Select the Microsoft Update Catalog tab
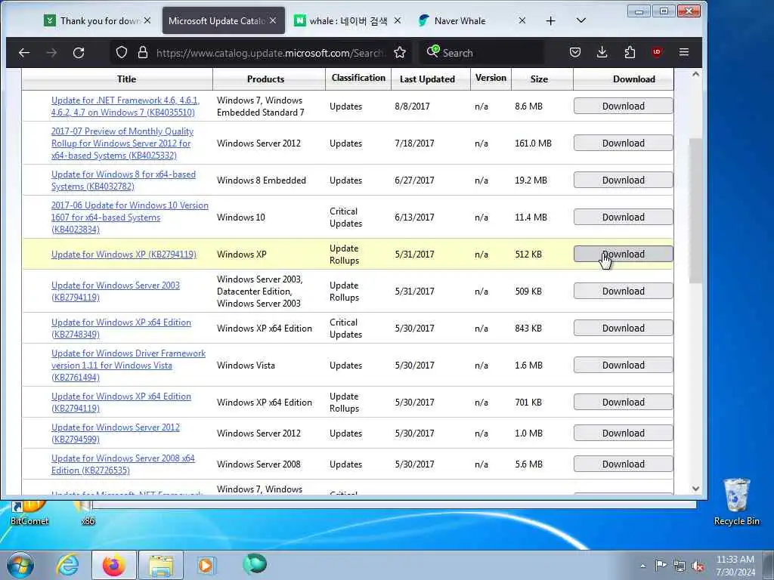 coord(217,20)
